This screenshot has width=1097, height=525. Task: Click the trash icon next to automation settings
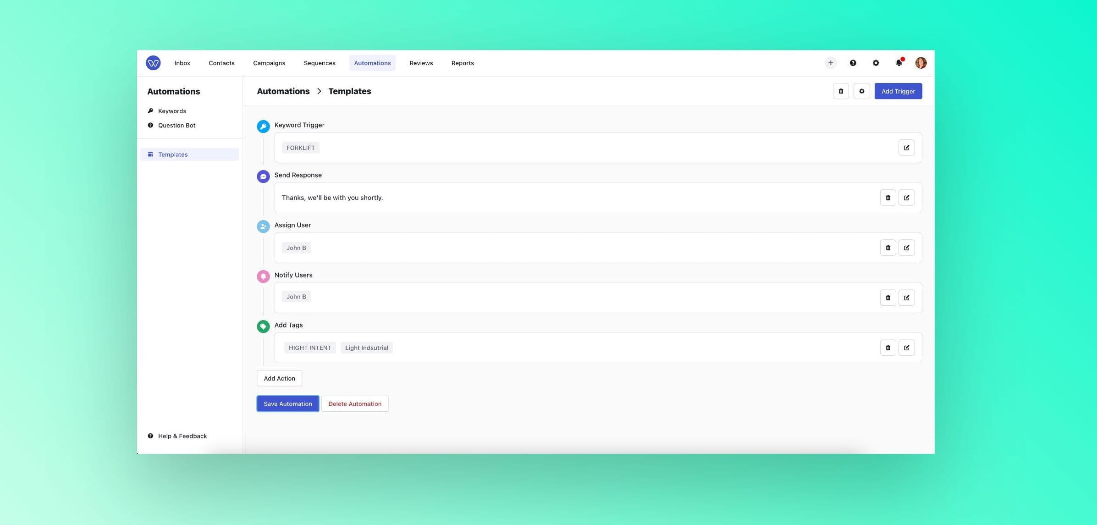tap(841, 91)
